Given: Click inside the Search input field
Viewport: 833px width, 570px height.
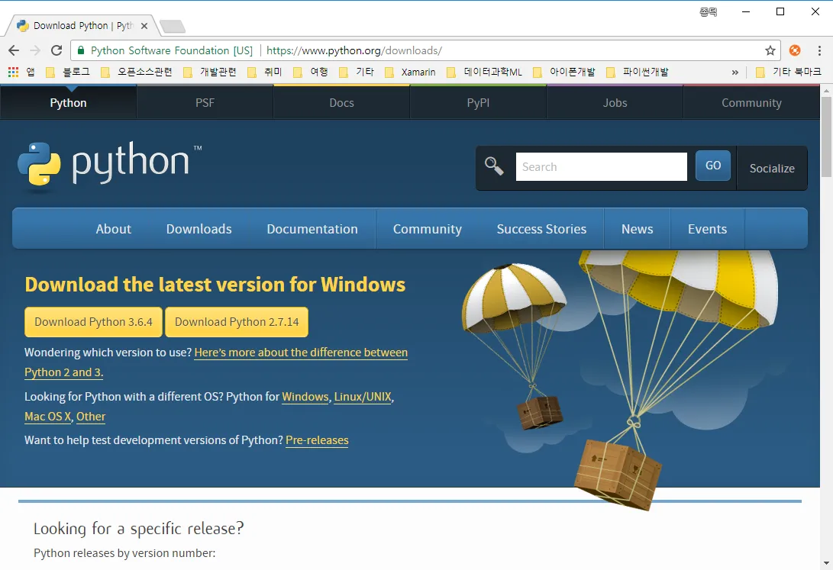Looking at the screenshot, I should [602, 166].
